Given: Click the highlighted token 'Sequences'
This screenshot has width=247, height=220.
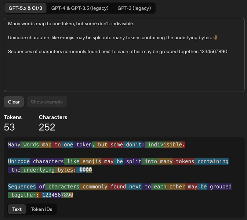Looking at the screenshot, I should (x=22, y=187).
